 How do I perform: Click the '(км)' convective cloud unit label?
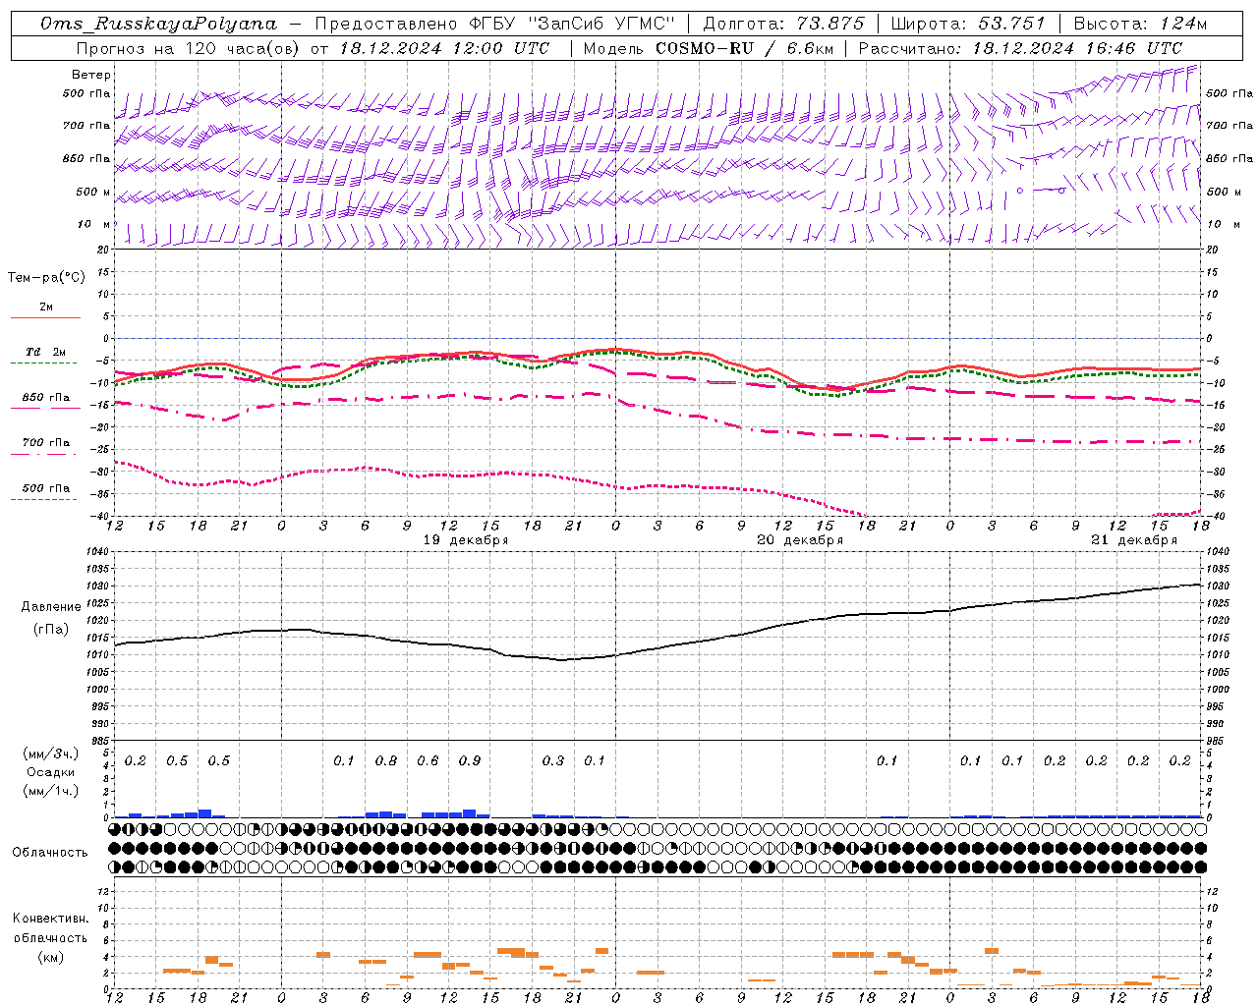tap(50, 957)
